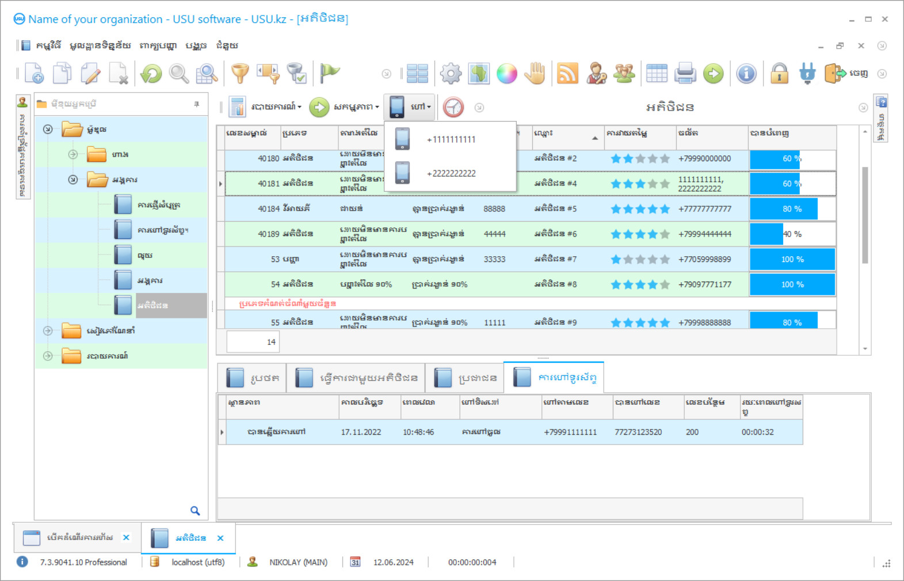Open the actions dropdown with green arrow
This screenshot has width=904, height=581.
click(344, 107)
